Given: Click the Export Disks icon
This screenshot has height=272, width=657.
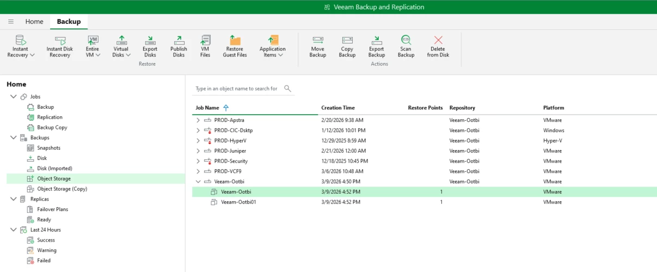Looking at the screenshot, I should 150,41.
